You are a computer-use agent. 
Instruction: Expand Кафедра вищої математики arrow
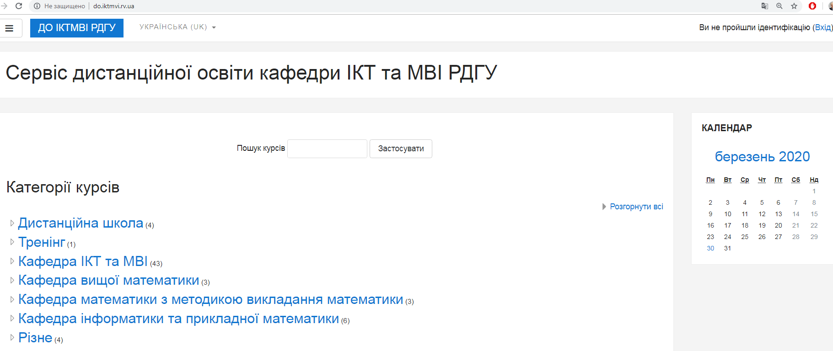(x=12, y=280)
